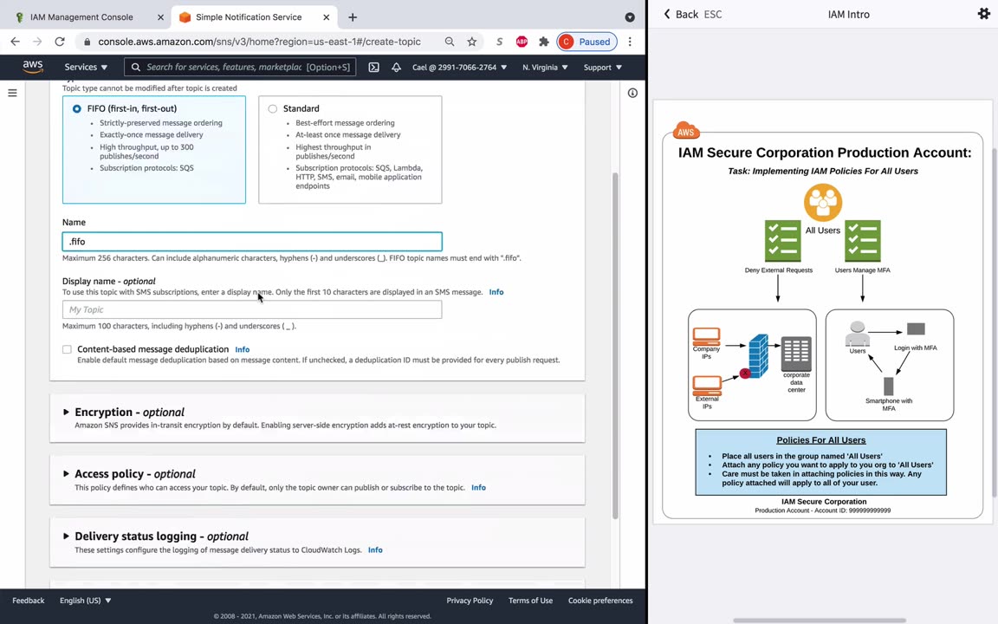Viewport: 998px width, 624px height.
Task: Close the IAM Management Console tab
Action: click(160, 17)
